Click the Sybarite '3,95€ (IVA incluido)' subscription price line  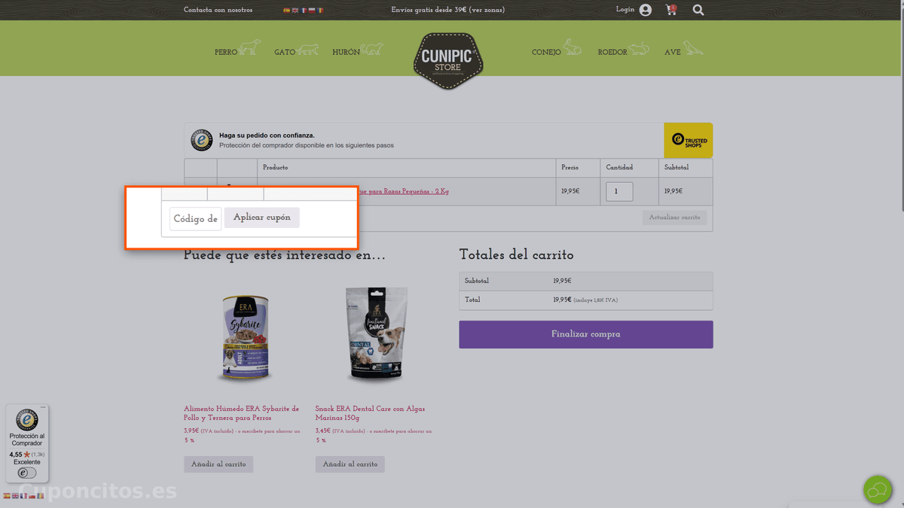pyautogui.click(x=242, y=436)
